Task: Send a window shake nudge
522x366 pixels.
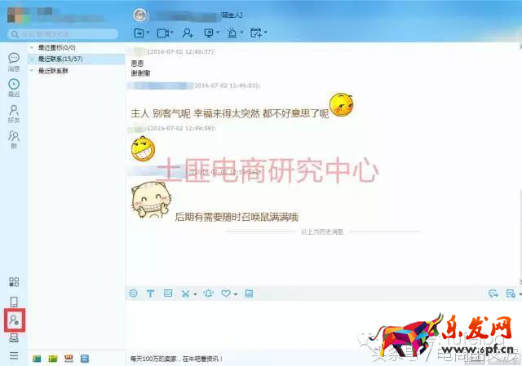Action: point(210,293)
